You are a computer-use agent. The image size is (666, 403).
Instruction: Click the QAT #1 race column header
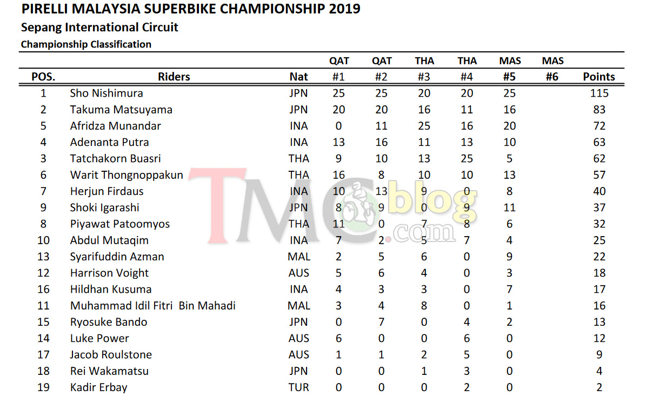click(339, 69)
